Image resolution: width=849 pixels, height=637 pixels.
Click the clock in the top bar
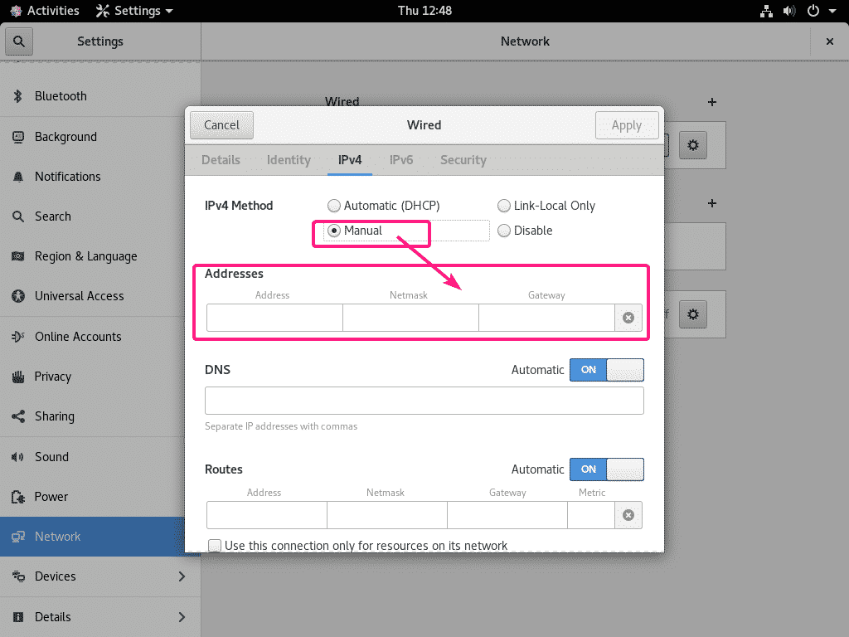424,11
